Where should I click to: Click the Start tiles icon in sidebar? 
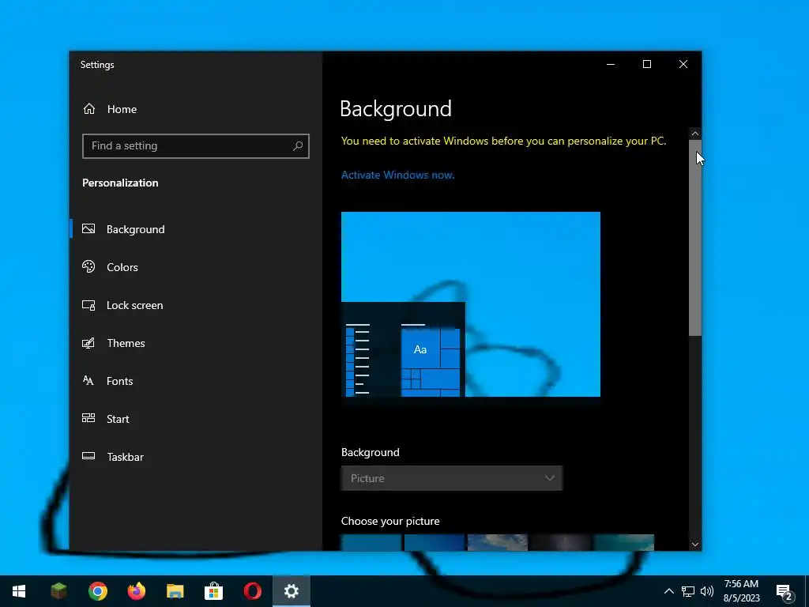(x=88, y=418)
